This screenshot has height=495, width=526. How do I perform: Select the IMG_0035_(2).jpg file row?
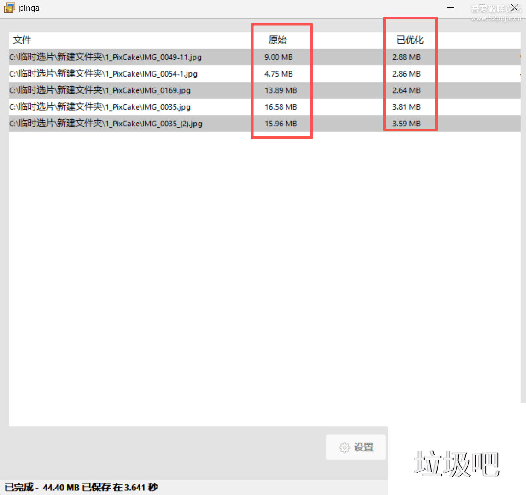click(106, 124)
